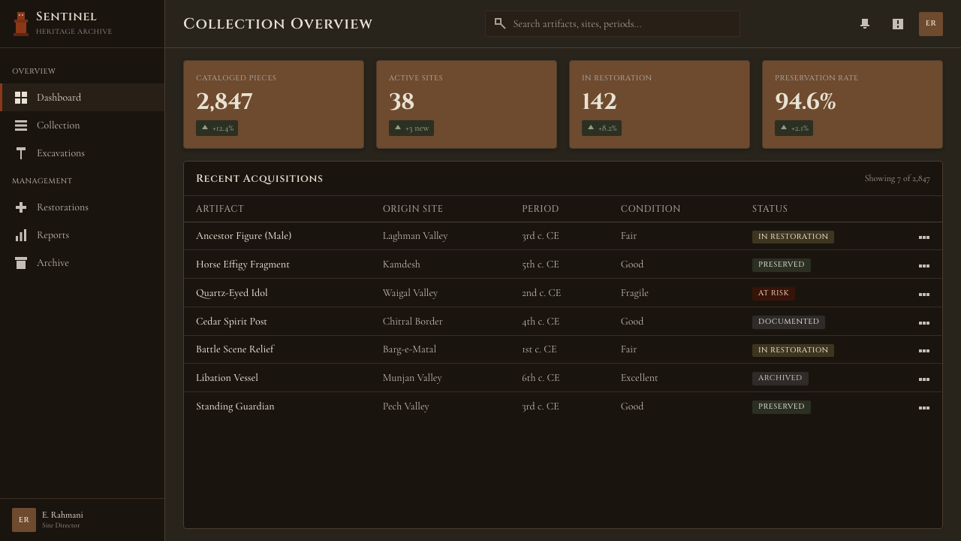Open the Dashboard sidebar item

pos(83,98)
